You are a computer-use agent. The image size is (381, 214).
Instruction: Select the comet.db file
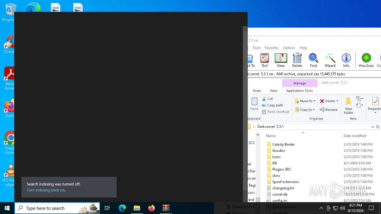(x=277, y=194)
